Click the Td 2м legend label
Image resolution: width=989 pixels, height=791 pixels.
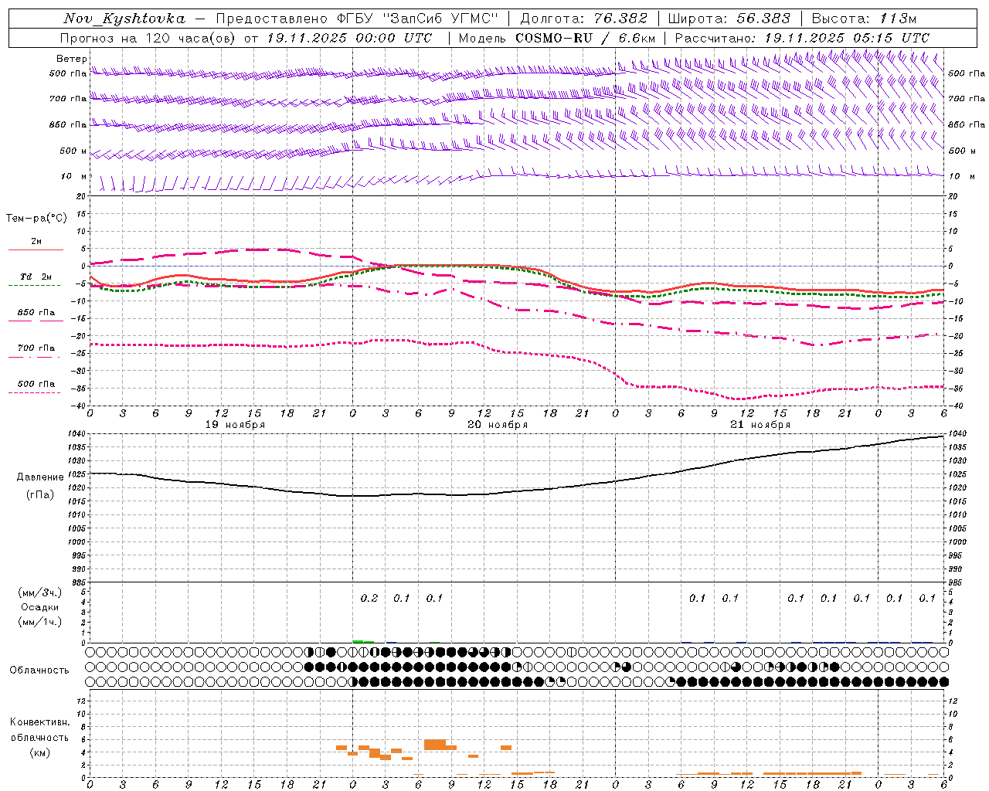[36, 277]
